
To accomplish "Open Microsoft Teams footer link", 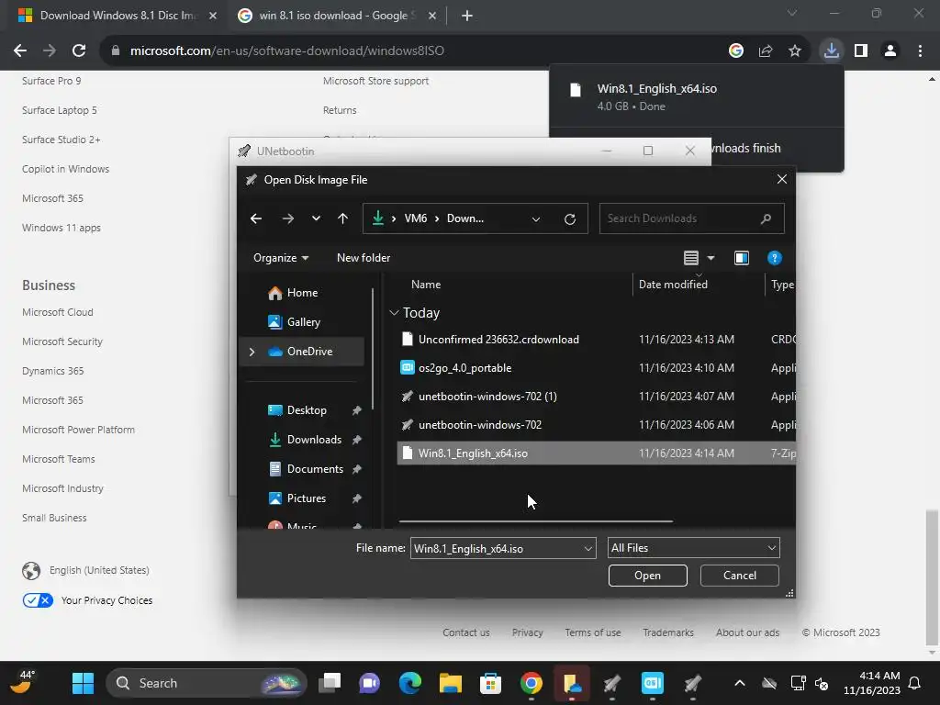I will coord(59,459).
